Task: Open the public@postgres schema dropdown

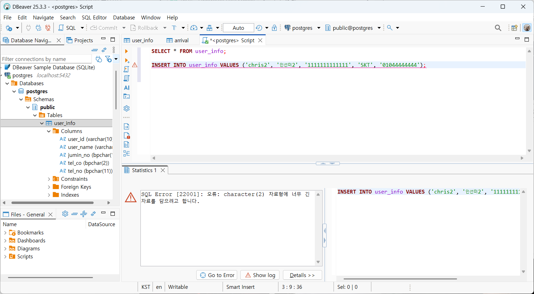Action: [379, 28]
